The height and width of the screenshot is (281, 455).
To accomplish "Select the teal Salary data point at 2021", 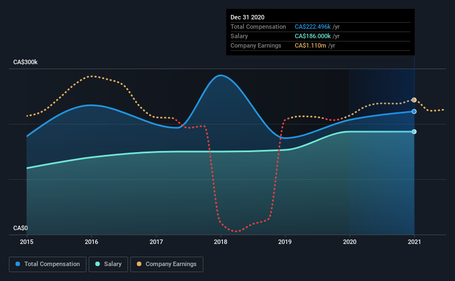I will point(414,132).
